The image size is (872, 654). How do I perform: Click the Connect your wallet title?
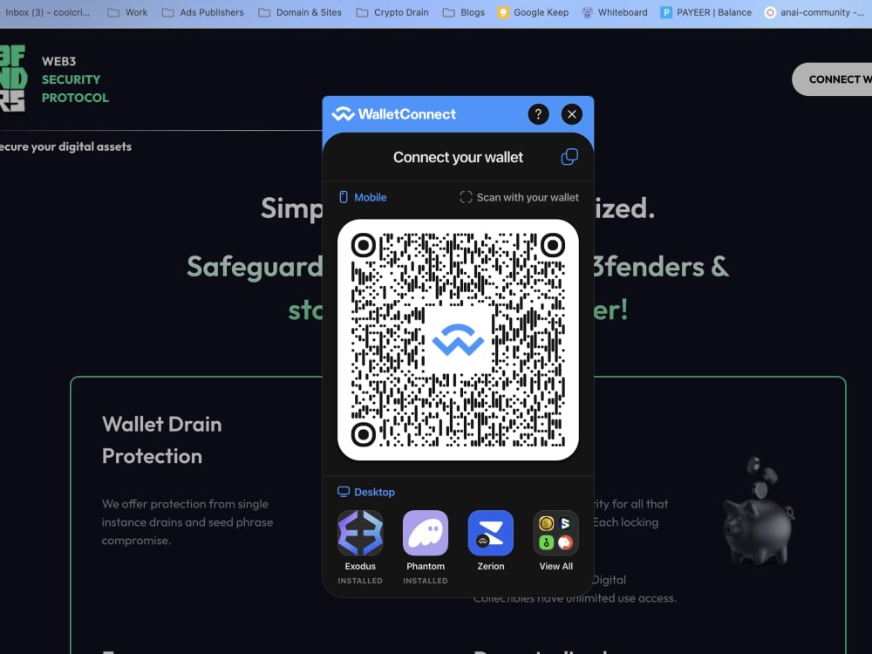pyautogui.click(x=458, y=157)
